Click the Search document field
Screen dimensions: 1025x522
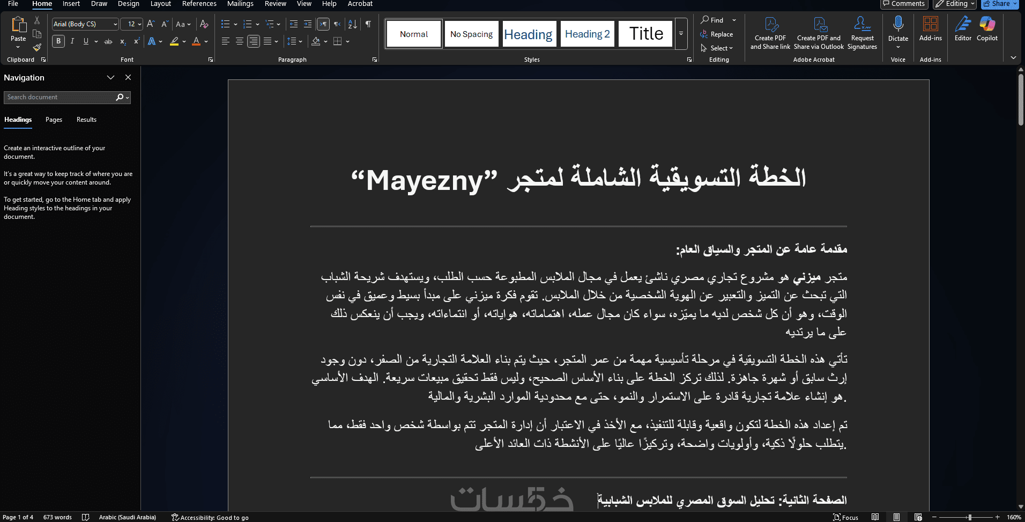pos(59,97)
